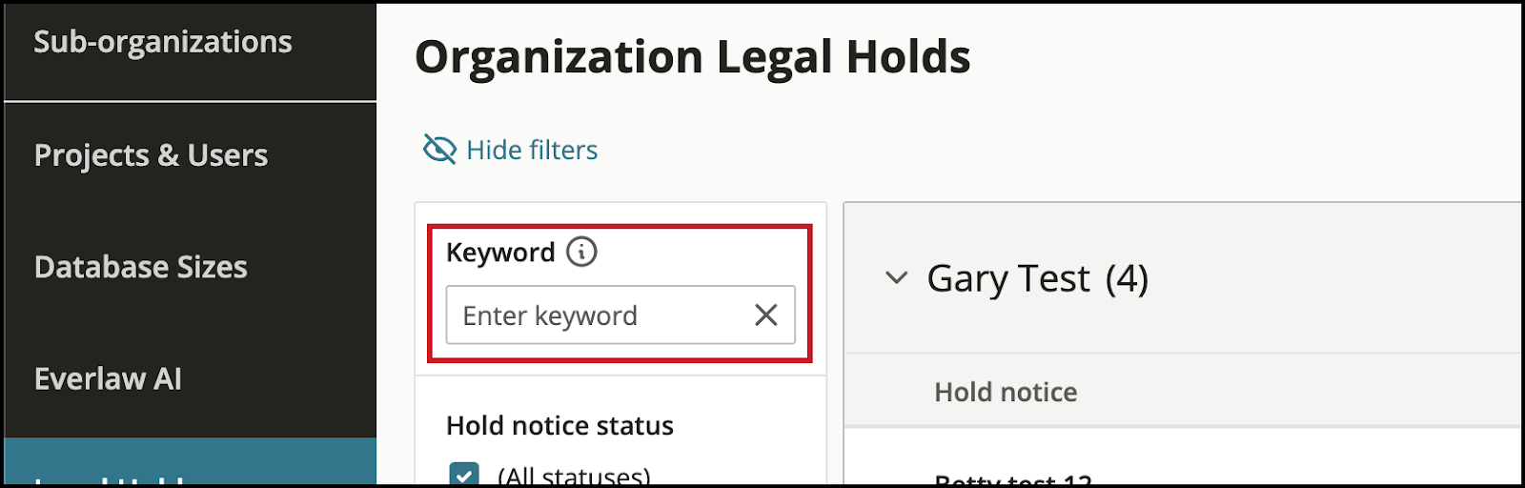Toggle the (All statuses) checkbox
This screenshot has height=488, width=1525.
464,475
